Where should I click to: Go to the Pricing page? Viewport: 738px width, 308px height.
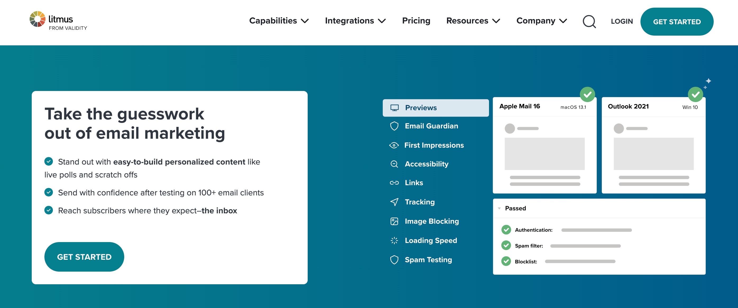[x=416, y=21]
